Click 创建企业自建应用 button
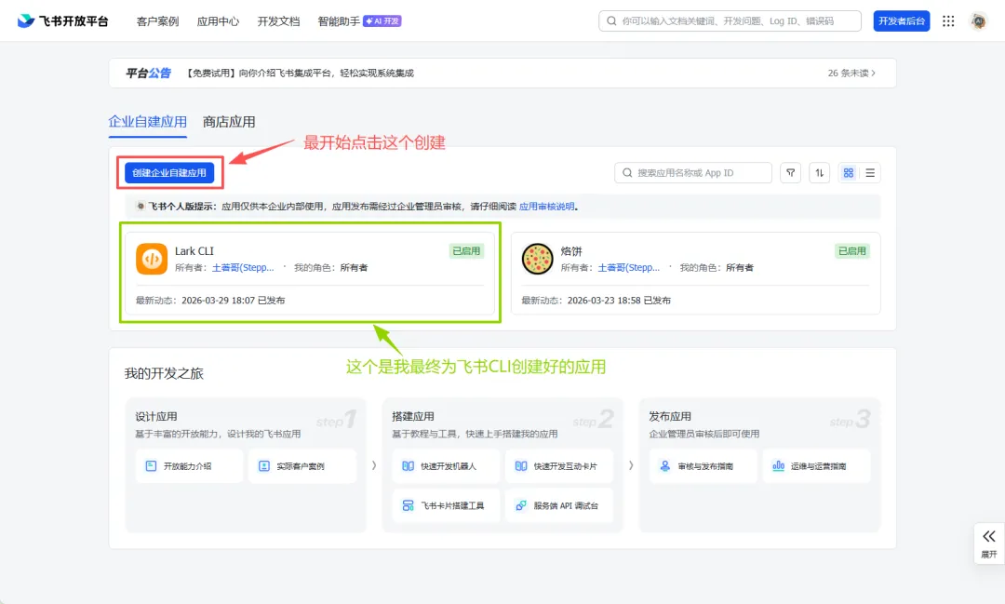The width and height of the screenshot is (1005, 604). tap(169, 172)
